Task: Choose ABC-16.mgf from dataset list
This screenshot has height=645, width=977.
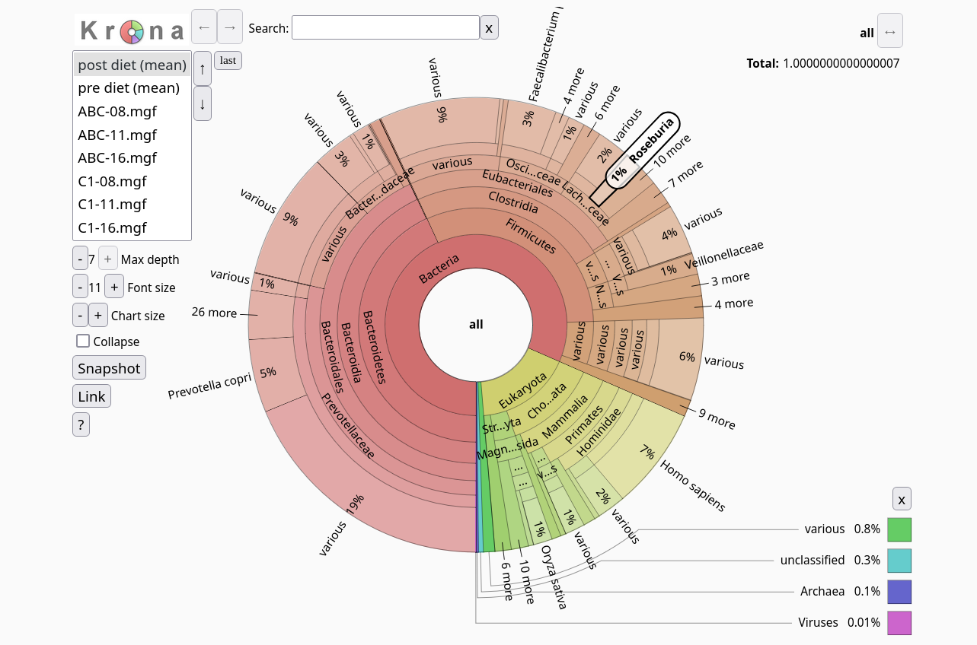Action: tap(117, 158)
